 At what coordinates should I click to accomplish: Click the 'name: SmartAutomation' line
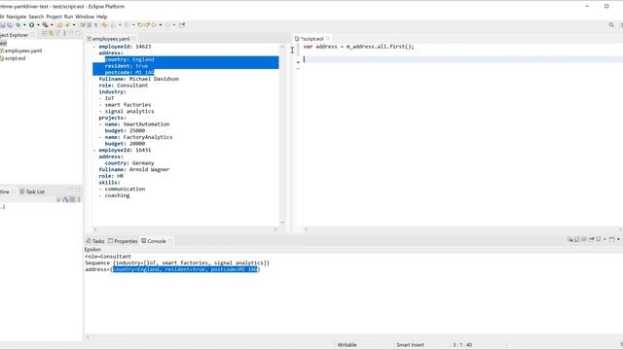(x=137, y=124)
